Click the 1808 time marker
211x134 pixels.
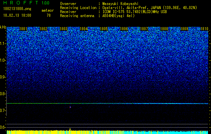[x=164, y=29]
